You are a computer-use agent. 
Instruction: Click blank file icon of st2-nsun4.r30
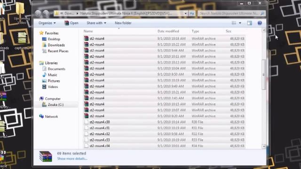click(87, 122)
